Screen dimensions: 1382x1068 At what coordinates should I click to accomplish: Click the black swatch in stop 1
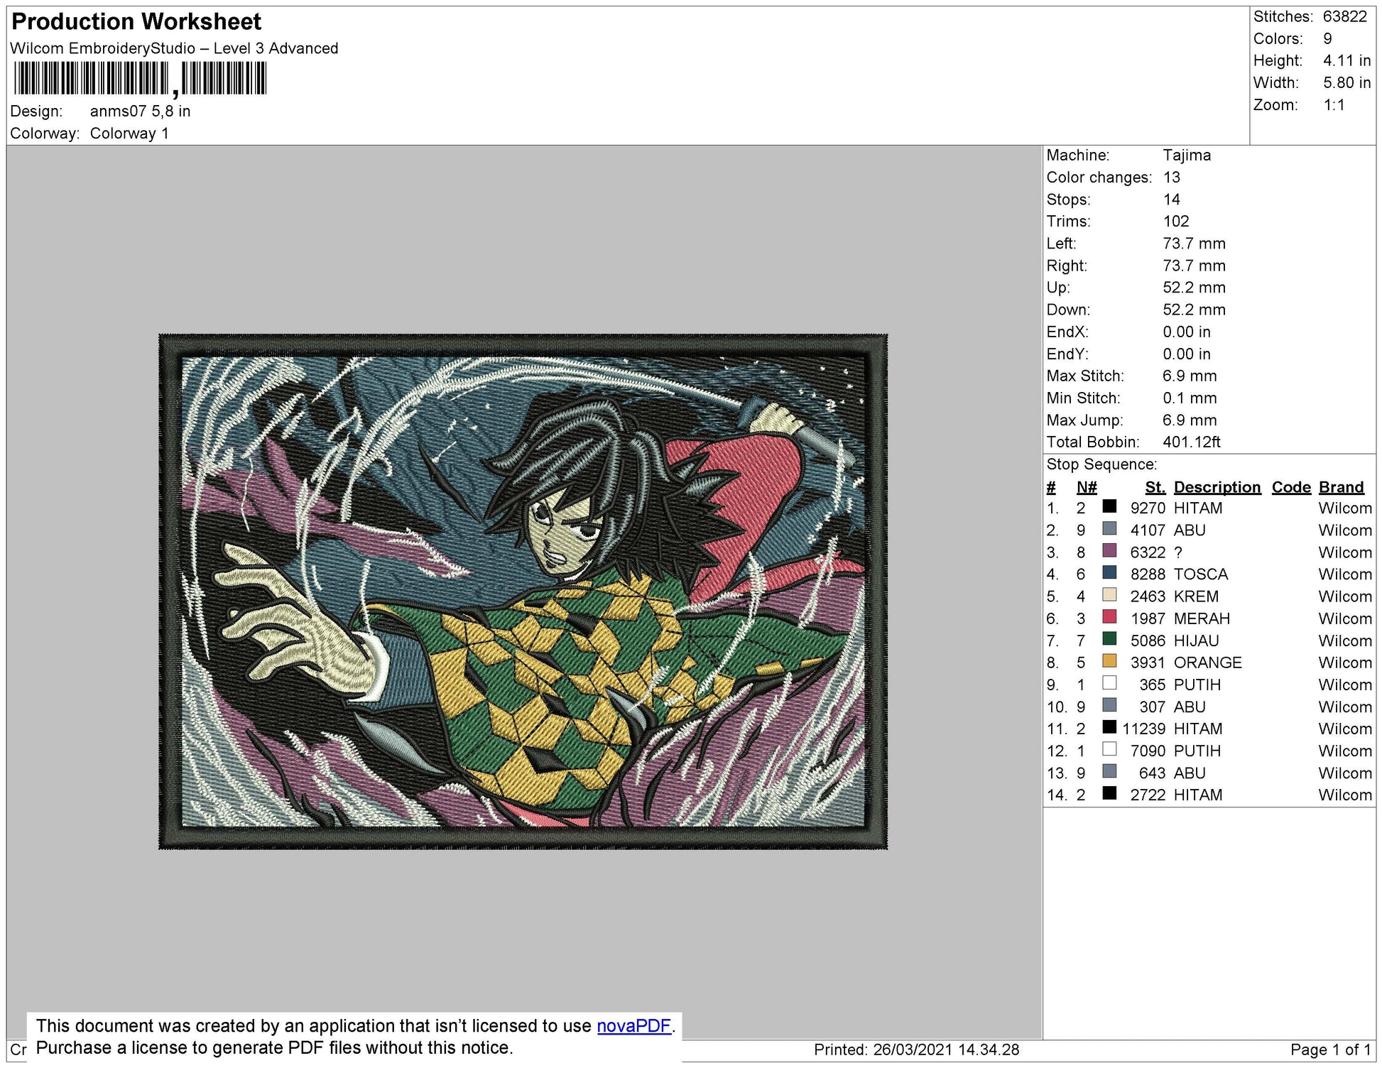(x=1109, y=507)
